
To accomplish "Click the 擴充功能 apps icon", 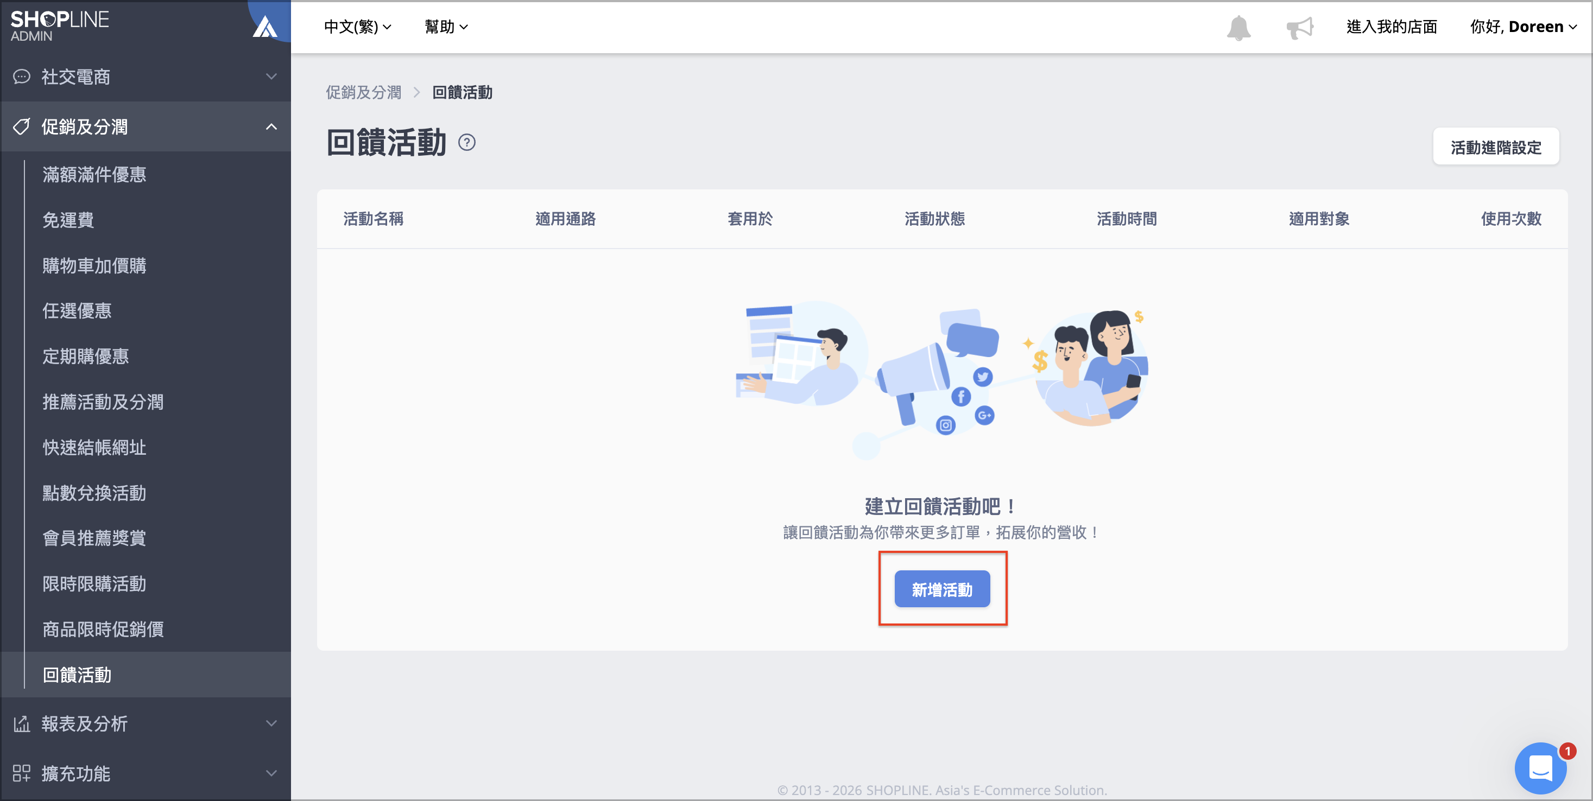I will pyautogui.click(x=22, y=773).
